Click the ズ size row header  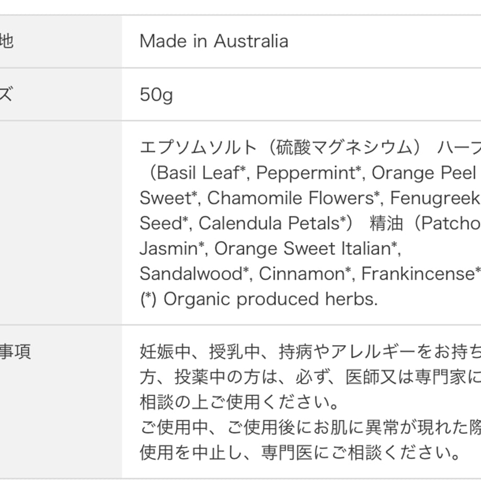[61, 94]
